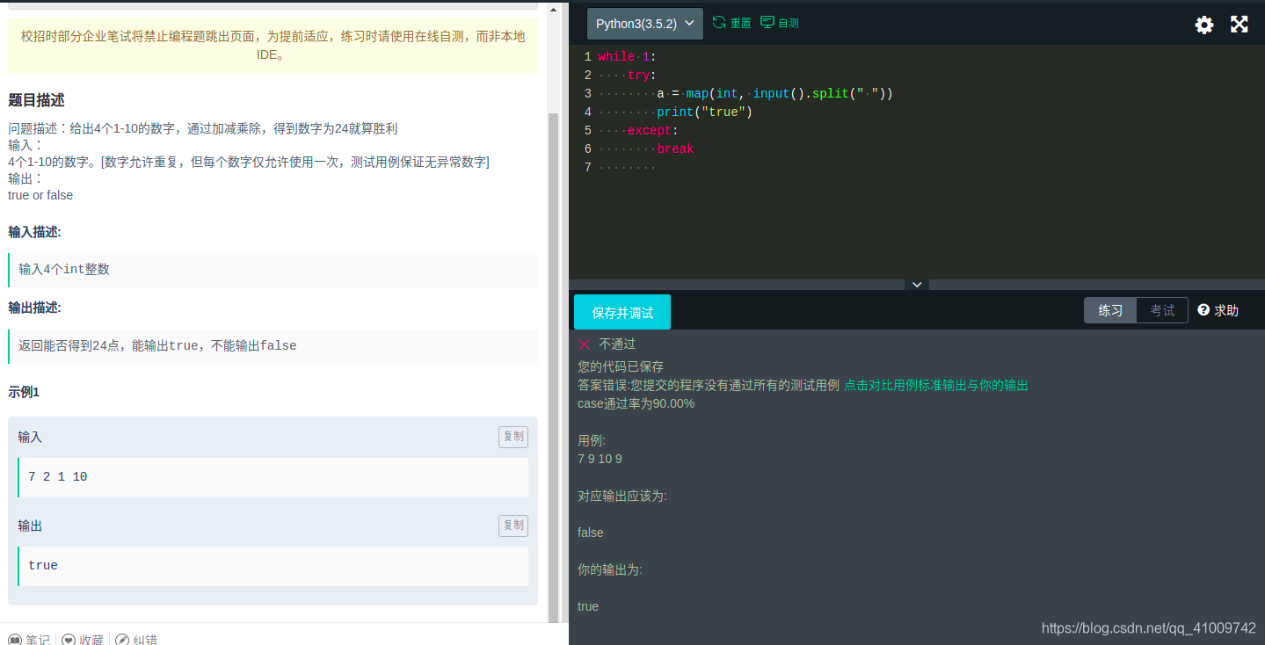Viewport: 1265px width, 645px height.
Task: Click the 保存并调试 button
Action: 622,312
